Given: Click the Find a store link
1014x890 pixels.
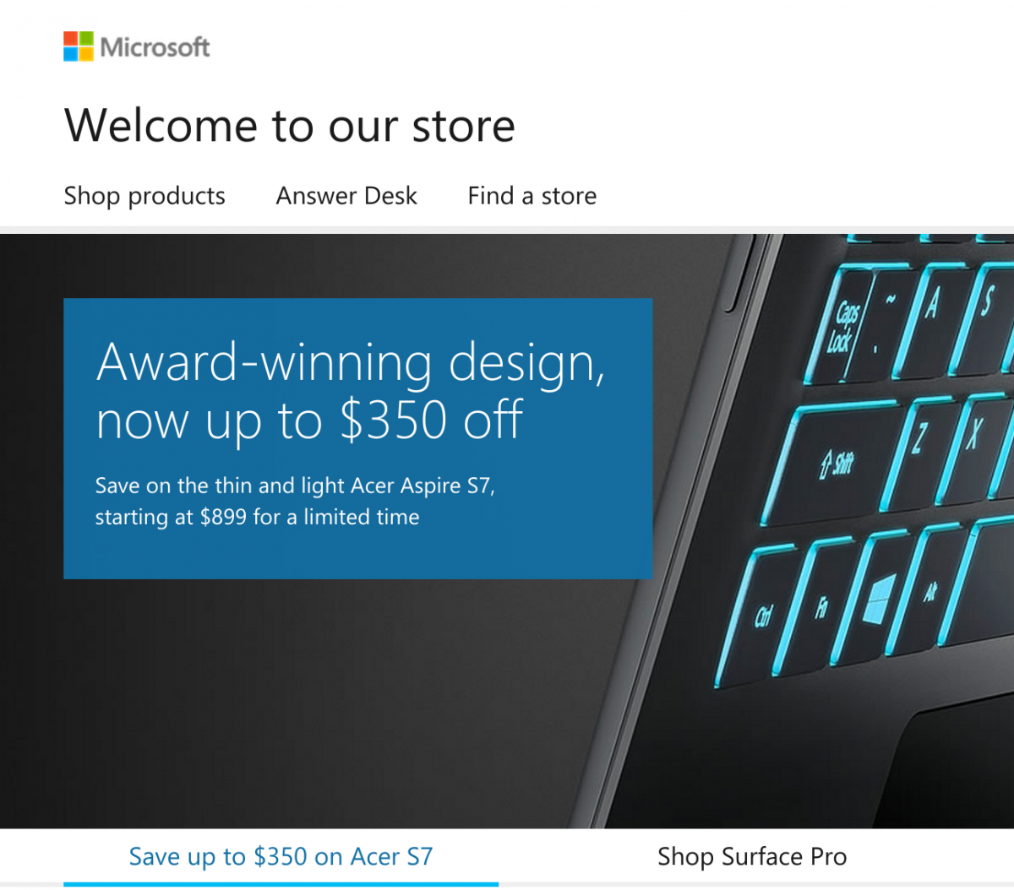Looking at the screenshot, I should [x=532, y=196].
